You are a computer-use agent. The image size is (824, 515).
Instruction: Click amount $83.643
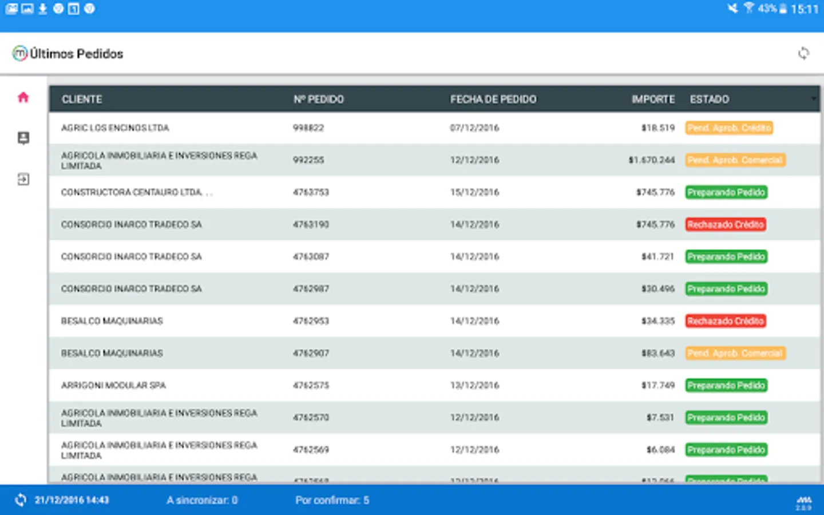tap(658, 353)
